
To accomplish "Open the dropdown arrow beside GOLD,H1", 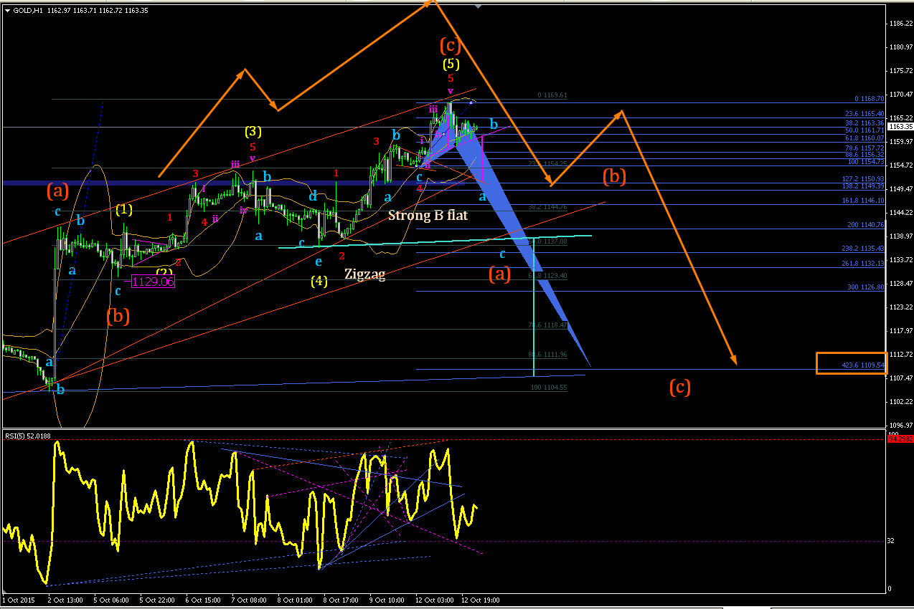I will [7, 10].
